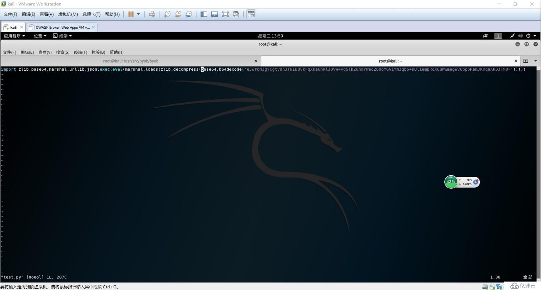Screen dimensions: 541x290
Task: Revert to snapshot using the clock-arrow icon
Action: (x=178, y=14)
